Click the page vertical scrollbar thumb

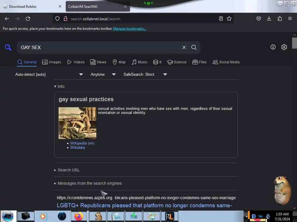[294, 43]
